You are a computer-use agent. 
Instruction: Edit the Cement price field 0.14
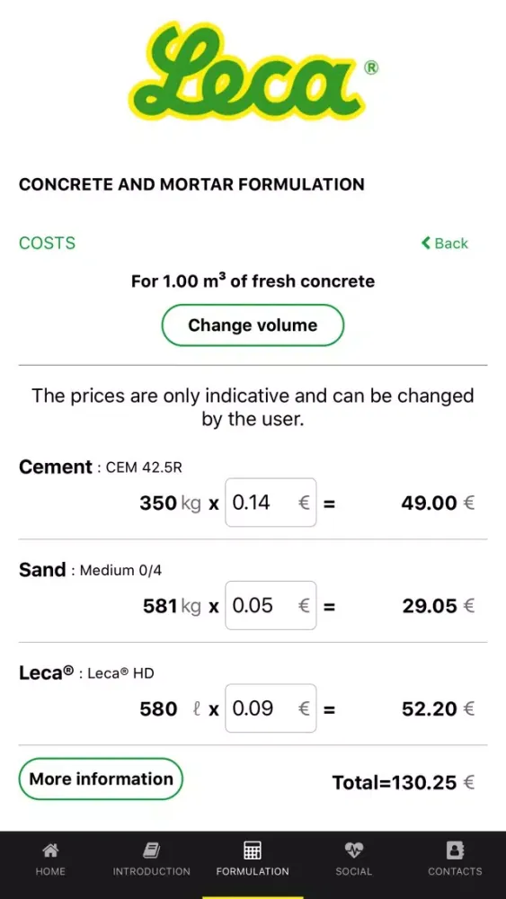click(271, 503)
